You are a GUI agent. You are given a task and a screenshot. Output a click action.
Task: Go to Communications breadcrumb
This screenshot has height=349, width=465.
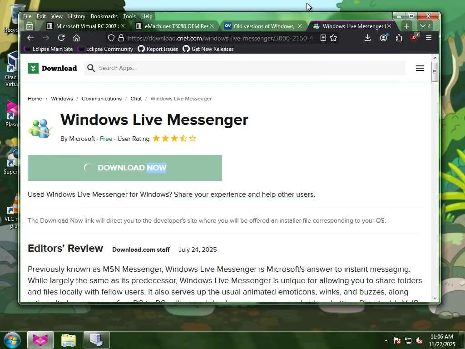(101, 99)
